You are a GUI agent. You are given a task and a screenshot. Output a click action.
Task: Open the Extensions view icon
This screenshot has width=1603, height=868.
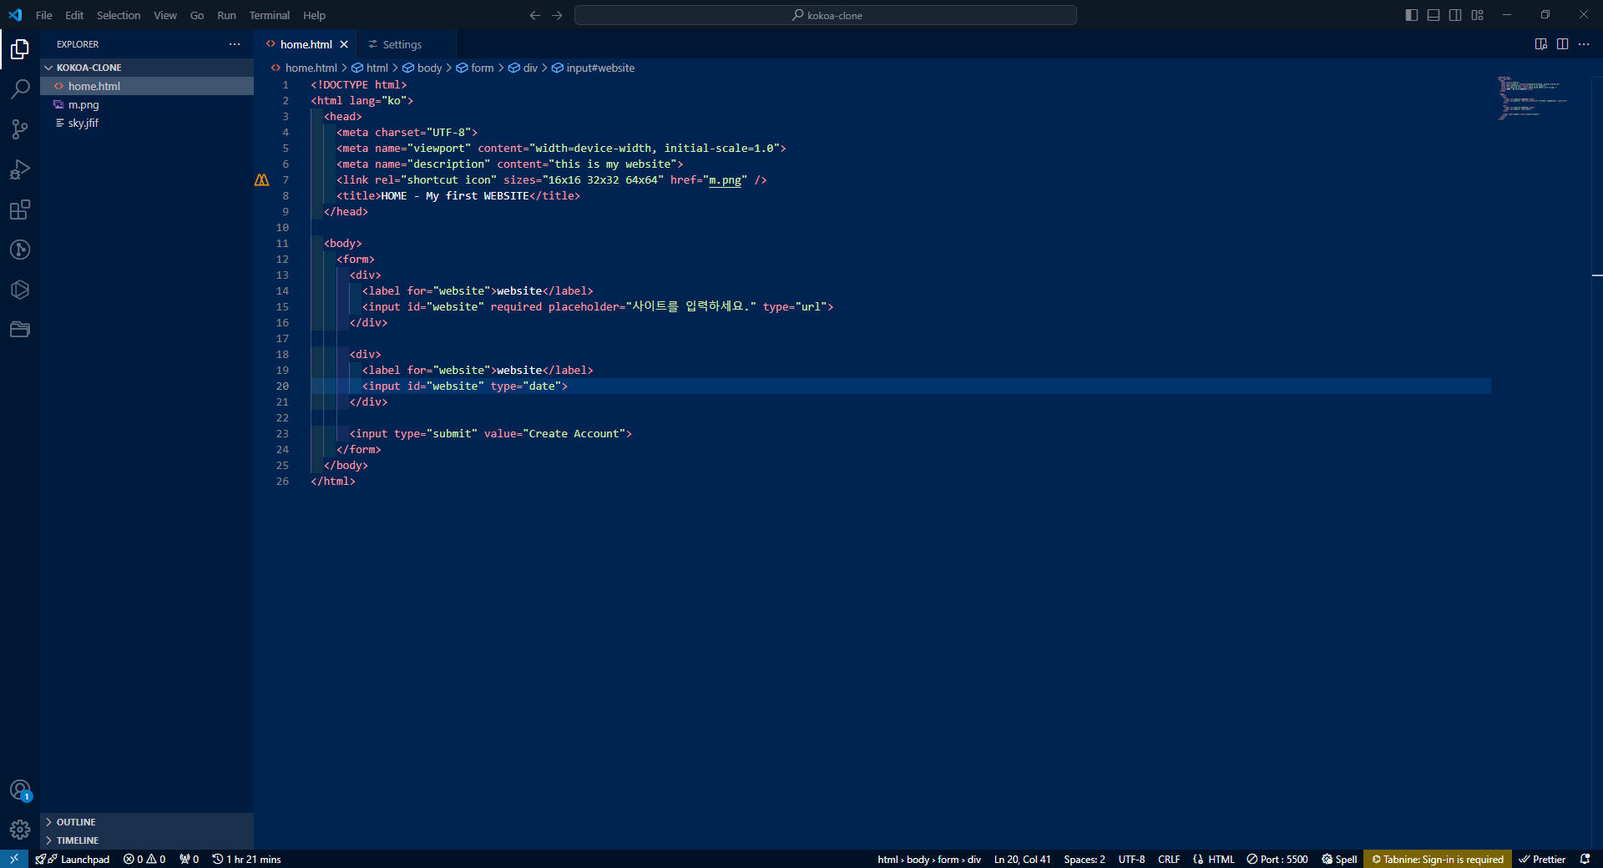20,209
